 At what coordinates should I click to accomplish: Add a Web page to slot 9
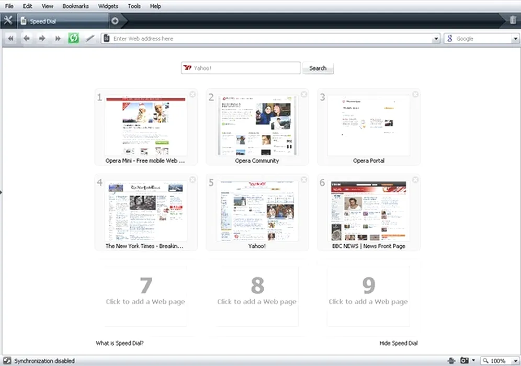(368, 296)
